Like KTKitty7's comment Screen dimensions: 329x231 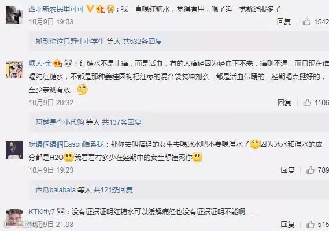coord(310,225)
